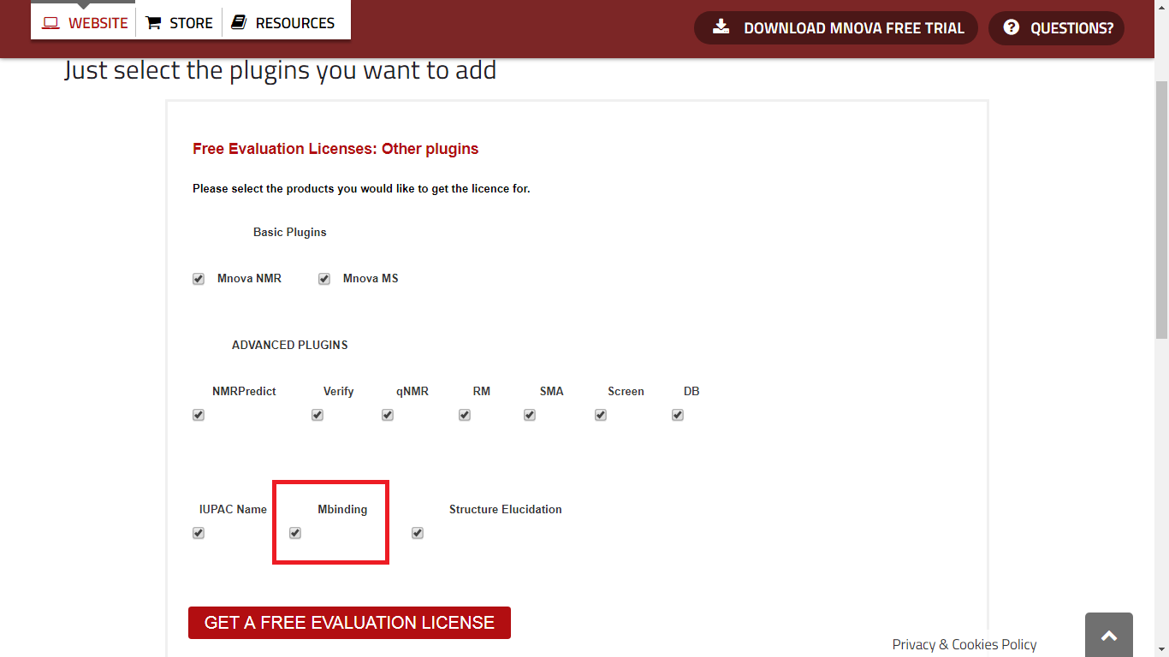
Task: Open the QUESTIONS? button
Action: point(1056,28)
